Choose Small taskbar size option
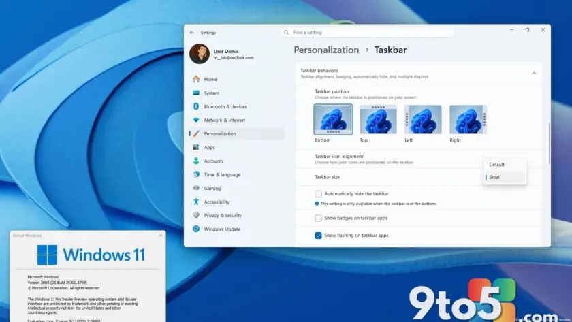 coord(505,177)
